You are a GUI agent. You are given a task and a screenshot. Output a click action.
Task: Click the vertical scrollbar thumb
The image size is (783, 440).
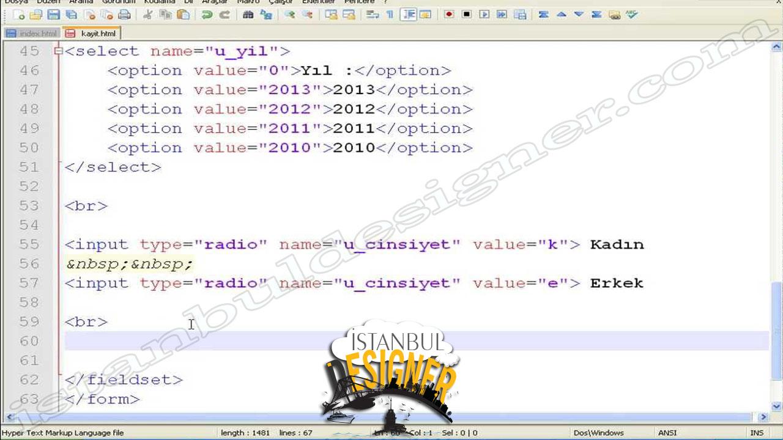click(776, 330)
